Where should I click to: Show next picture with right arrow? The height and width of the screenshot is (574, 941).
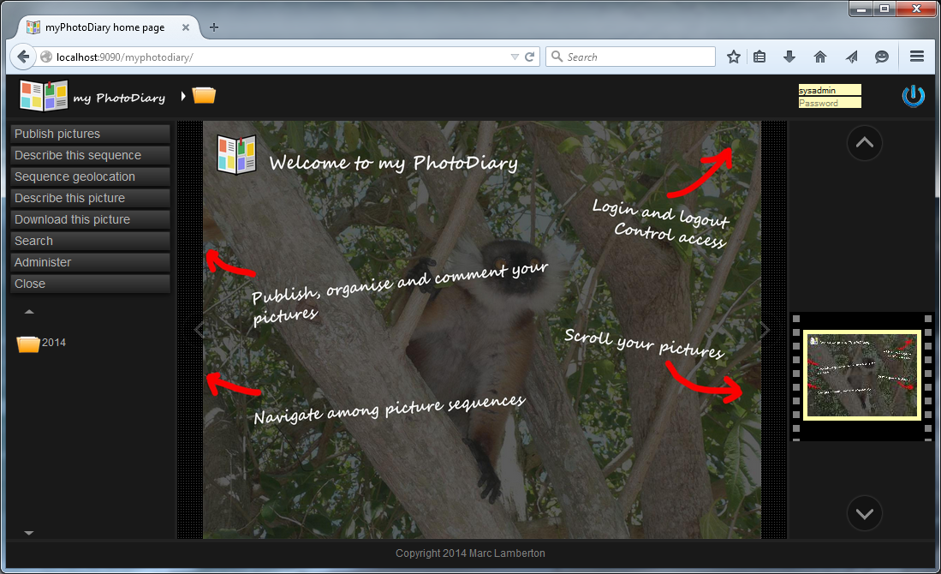(765, 330)
